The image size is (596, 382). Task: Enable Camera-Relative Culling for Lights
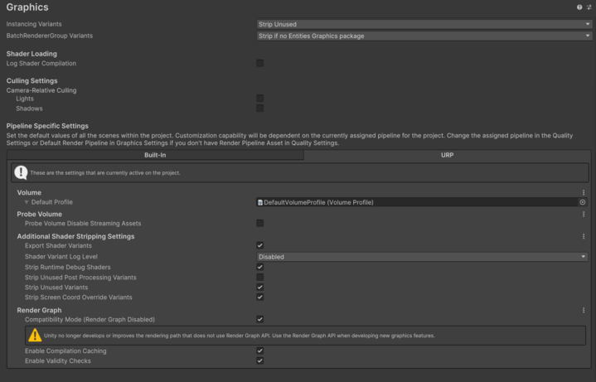[x=260, y=99]
